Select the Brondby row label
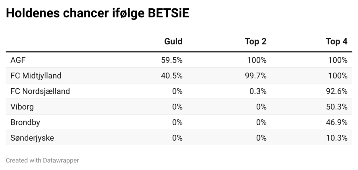358x170 pixels. tap(25, 123)
